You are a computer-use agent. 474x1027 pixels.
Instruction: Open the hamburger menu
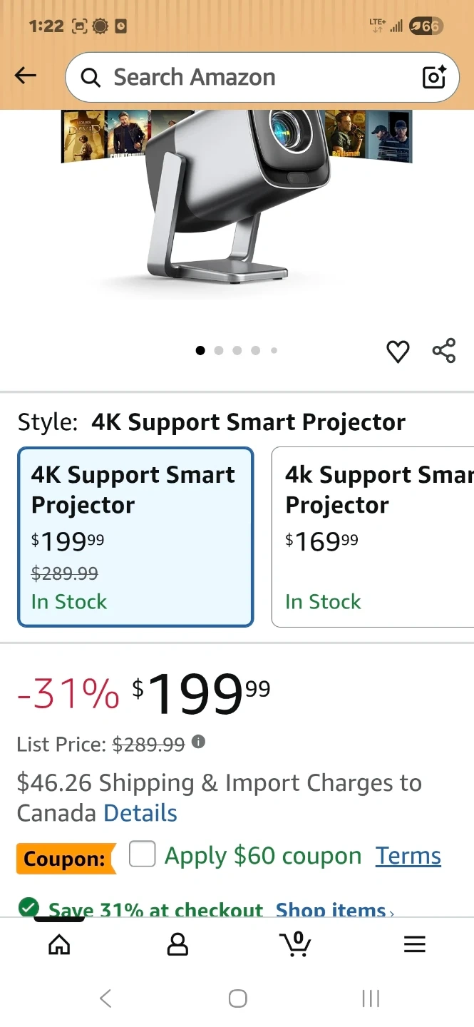tap(414, 944)
